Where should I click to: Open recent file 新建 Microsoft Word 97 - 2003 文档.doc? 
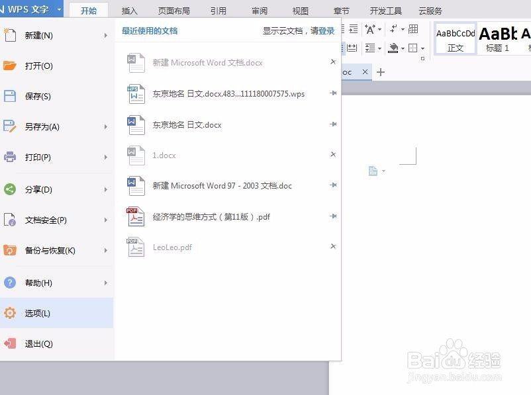point(222,186)
